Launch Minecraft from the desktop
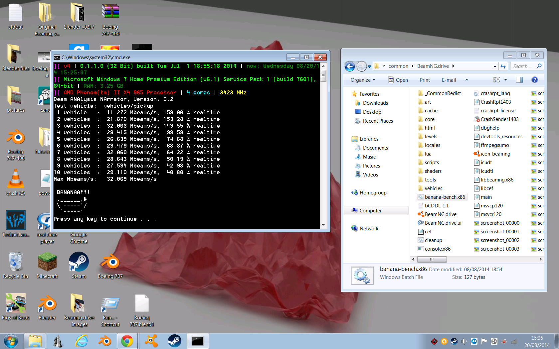The image size is (559, 349). coord(47,265)
